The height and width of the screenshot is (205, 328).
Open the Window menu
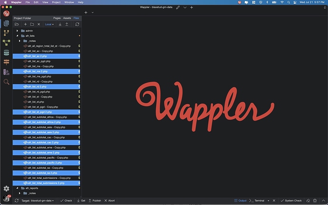(69, 2)
